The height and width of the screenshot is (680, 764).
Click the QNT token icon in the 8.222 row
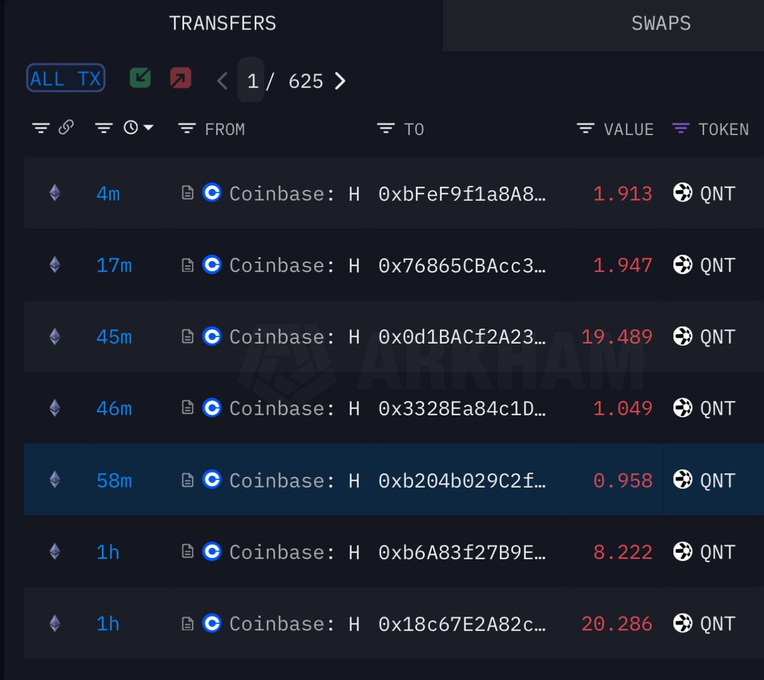point(683,551)
